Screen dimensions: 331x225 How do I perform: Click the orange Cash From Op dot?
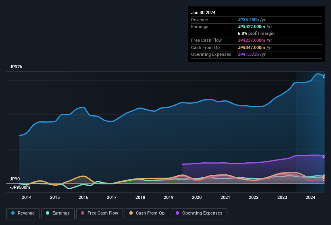(131, 213)
